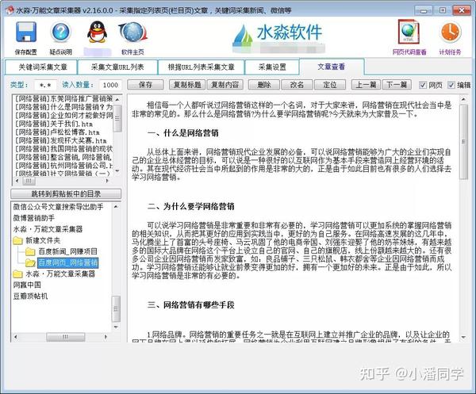Go to next article with 下一篇
The height and width of the screenshot is (394, 476).
397,85
